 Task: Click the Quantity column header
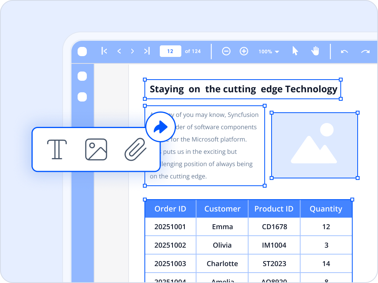point(326,209)
